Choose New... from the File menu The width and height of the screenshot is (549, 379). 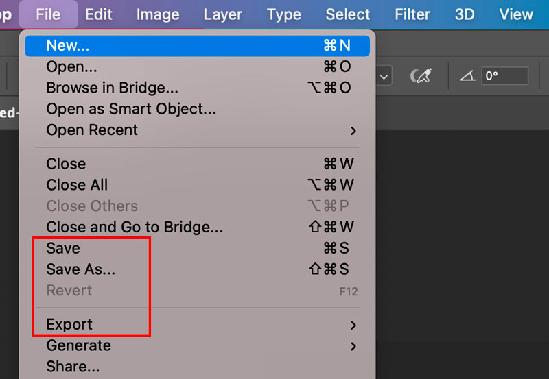(68, 46)
